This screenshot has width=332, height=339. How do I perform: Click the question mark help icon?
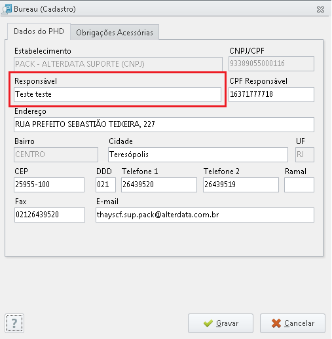[14, 323]
